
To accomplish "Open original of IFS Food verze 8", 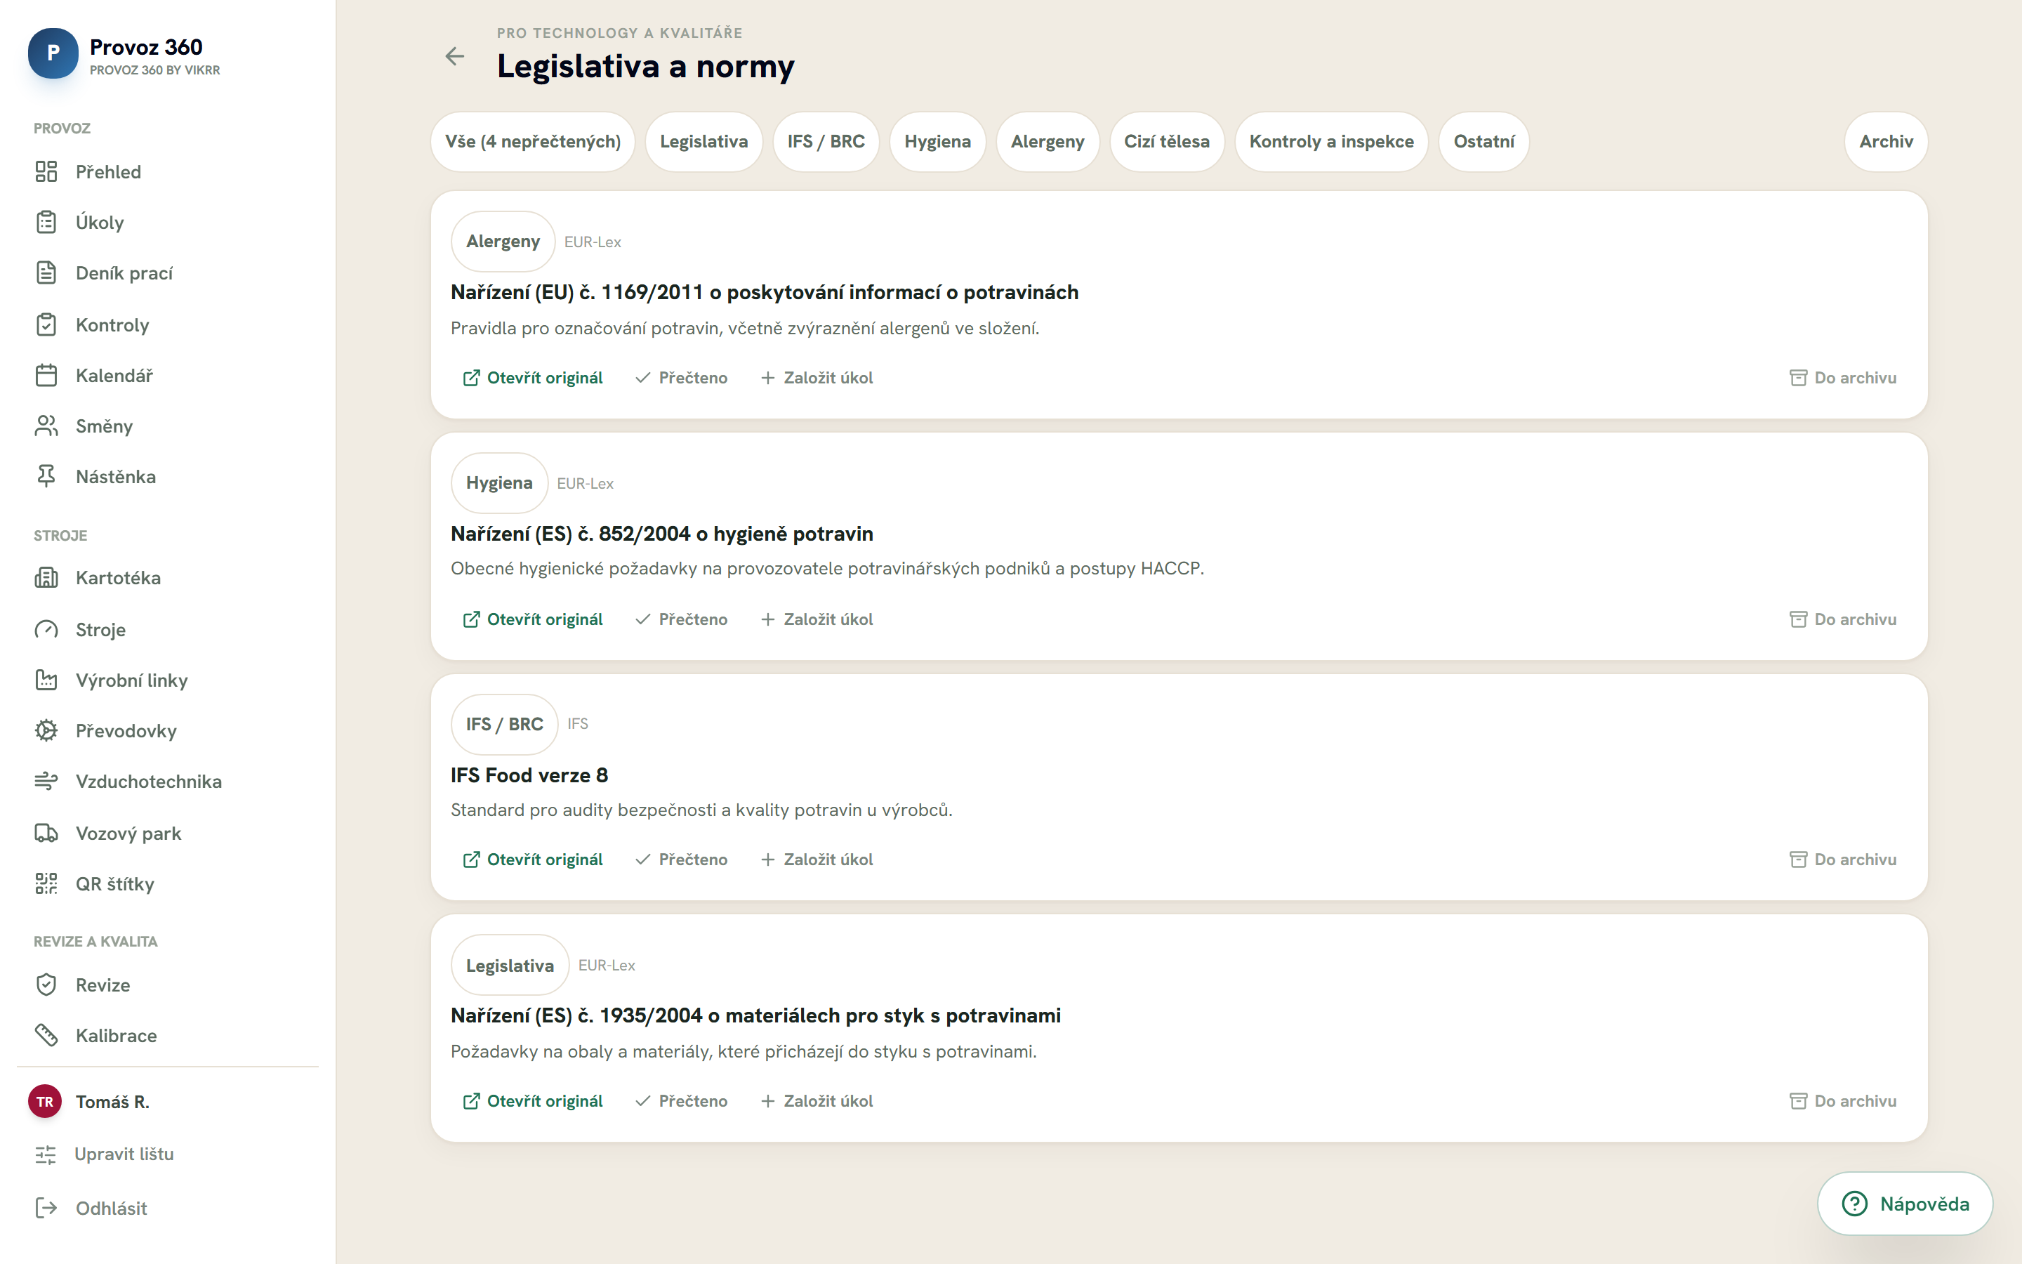I will pyautogui.click(x=532, y=860).
